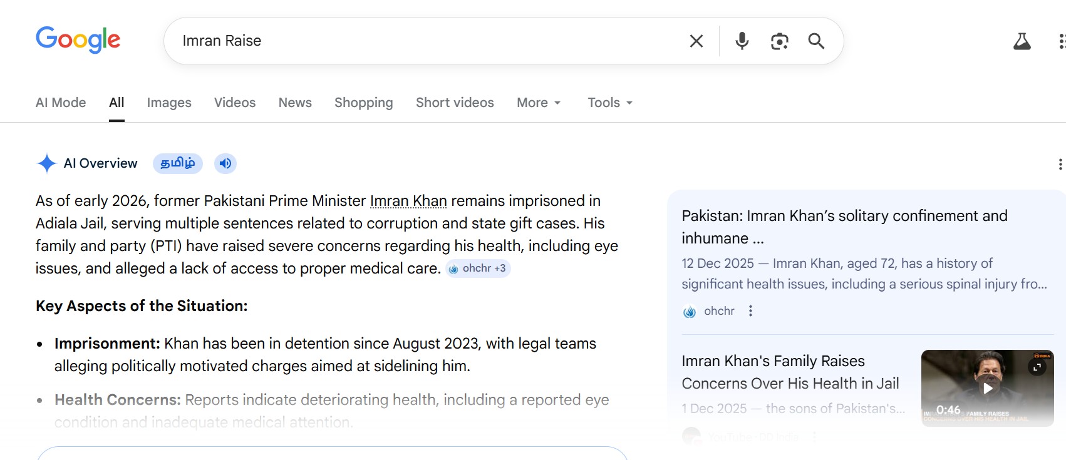The height and width of the screenshot is (460, 1066).
Task: Open the Tools dropdown
Action: coord(610,103)
